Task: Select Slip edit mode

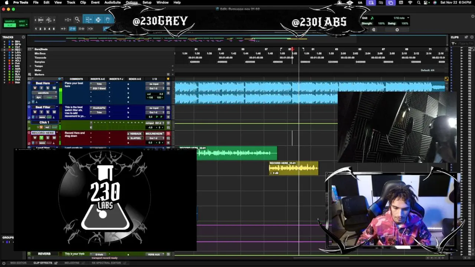Action: 10,25
